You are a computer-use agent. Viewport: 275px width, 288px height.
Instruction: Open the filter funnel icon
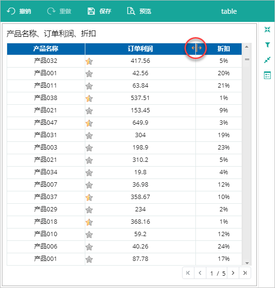point(267,45)
